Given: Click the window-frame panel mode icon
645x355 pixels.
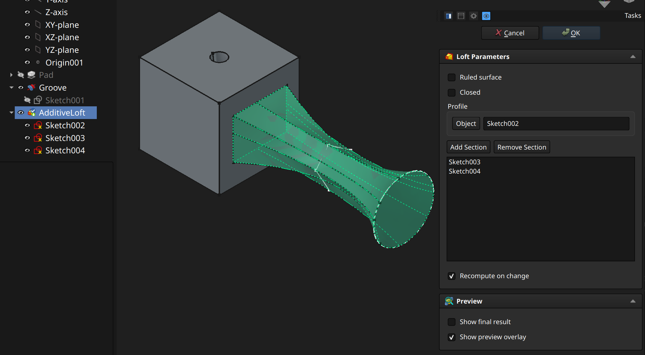Looking at the screenshot, I should [x=461, y=16].
